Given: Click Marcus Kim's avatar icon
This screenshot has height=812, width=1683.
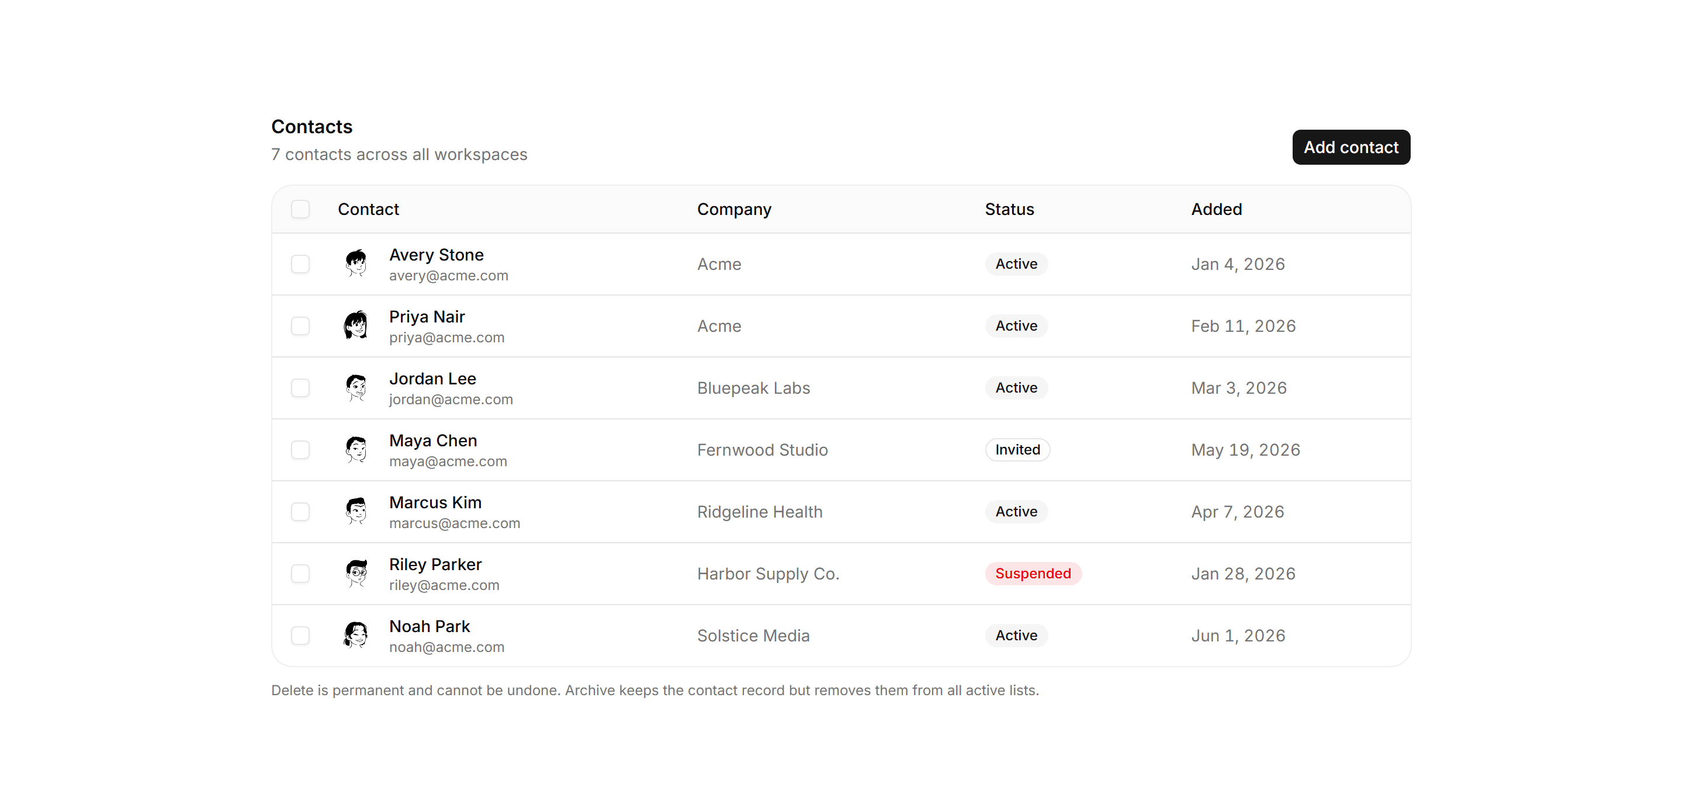Looking at the screenshot, I should coord(356,512).
